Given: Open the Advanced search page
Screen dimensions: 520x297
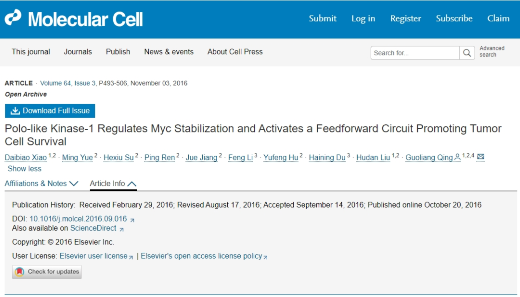Looking at the screenshot, I should click(492, 52).
